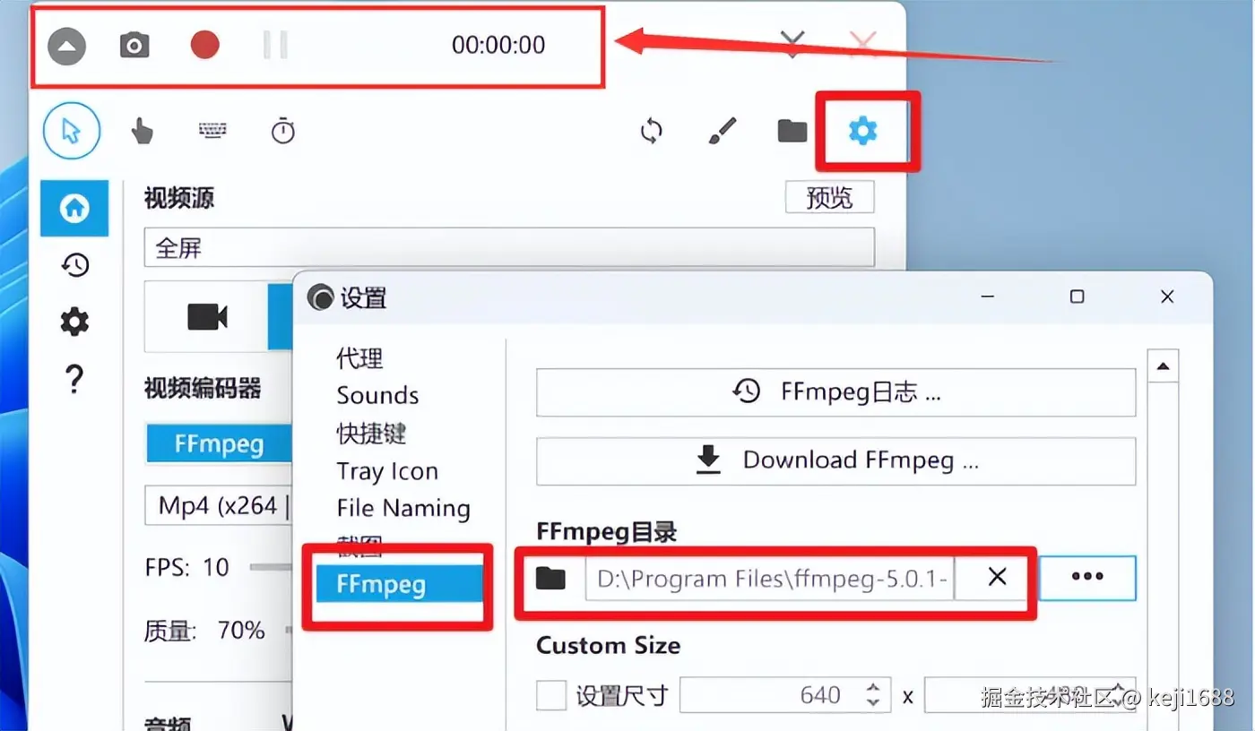Click the FFmpeg目录 label

point(606,532)
